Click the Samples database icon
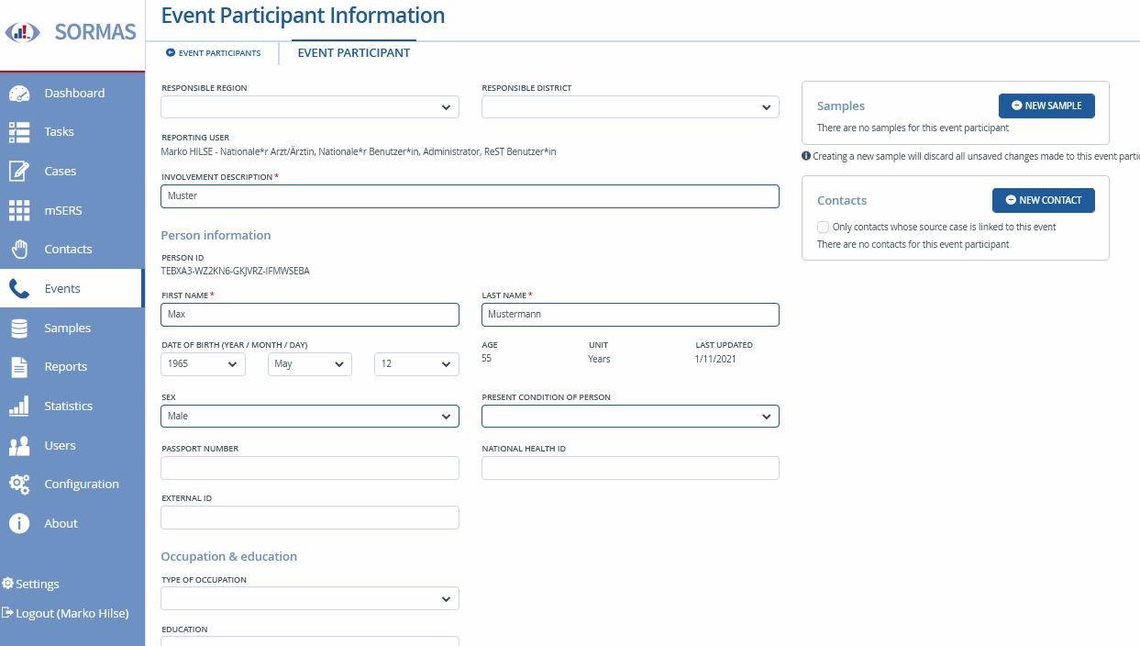 (19, 328)
